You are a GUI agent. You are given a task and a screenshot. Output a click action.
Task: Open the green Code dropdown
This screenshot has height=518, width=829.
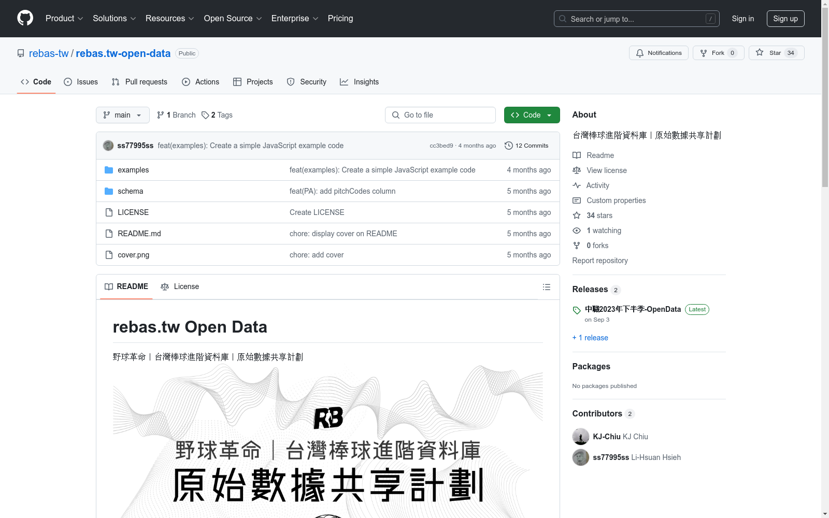click(532, 115)
